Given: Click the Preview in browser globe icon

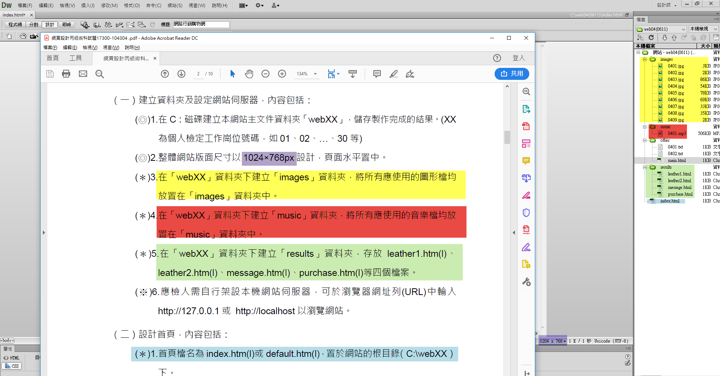Looking at the screenshot, I should click(97, 25).
